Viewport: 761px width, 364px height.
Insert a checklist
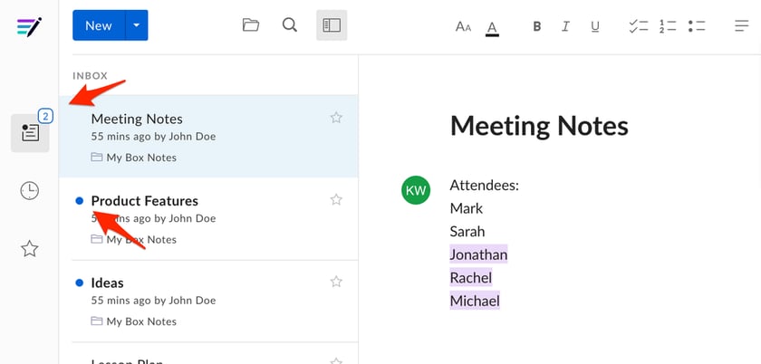pyautogui.click(x=638, y=26)
